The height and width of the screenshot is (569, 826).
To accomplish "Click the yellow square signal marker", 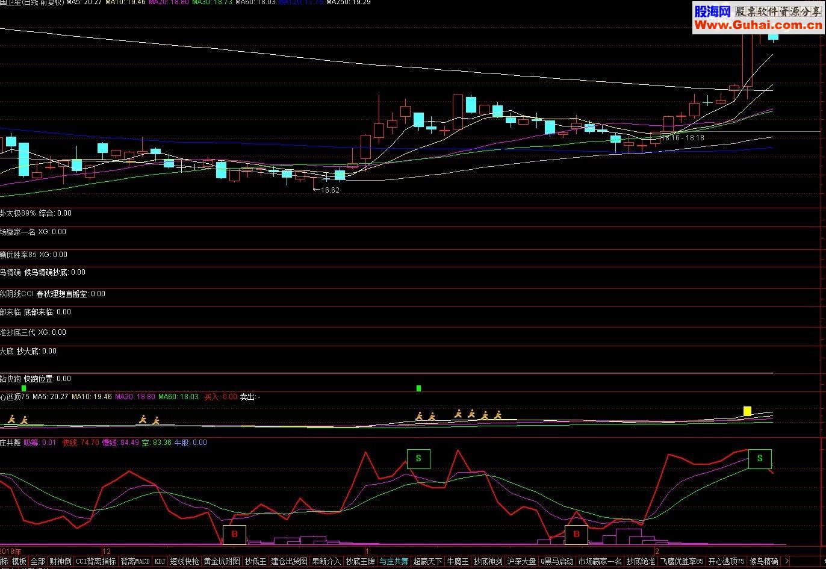I will coord(747,411).
